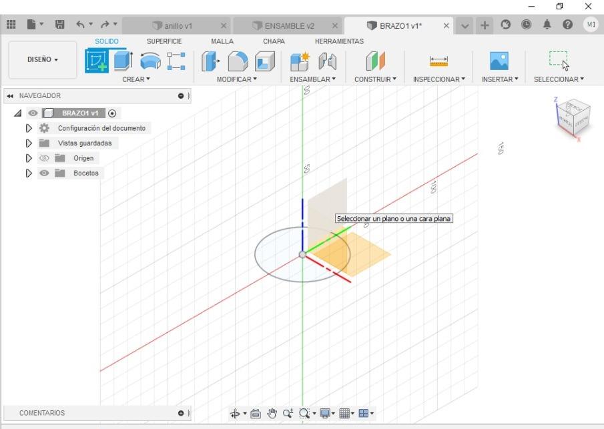Select the Joint tool
Viewport: 604px width, 429px height.
tap(328, 61)
